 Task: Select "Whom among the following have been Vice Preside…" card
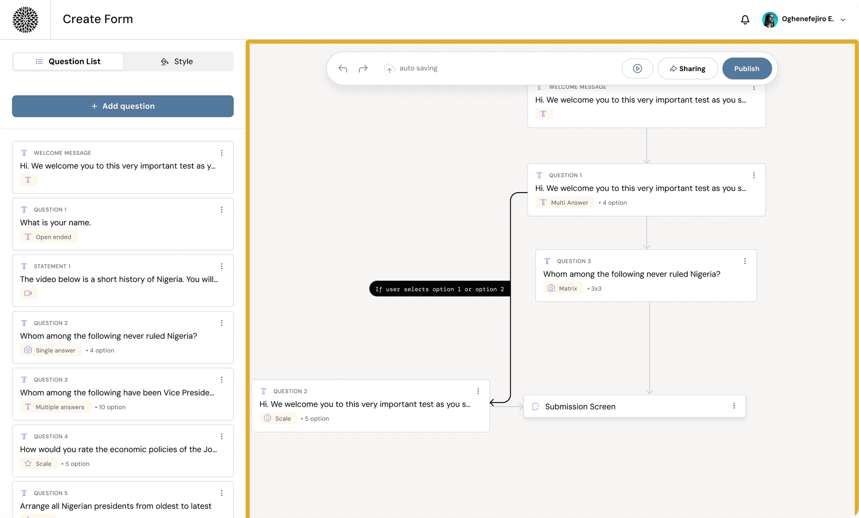point(123,394)
